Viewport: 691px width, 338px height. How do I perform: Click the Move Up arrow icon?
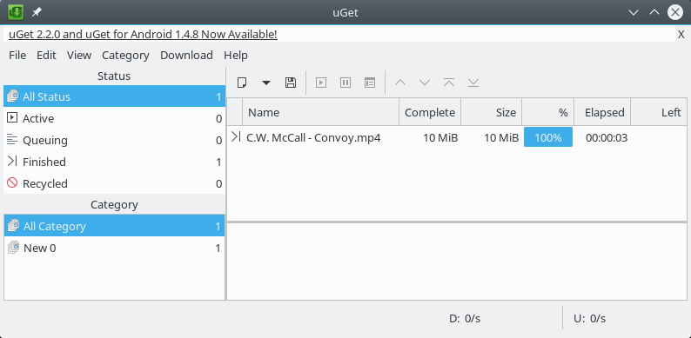point(400,83)
